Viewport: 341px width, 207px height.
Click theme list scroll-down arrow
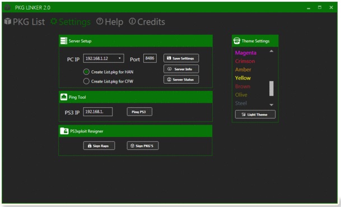click(272, 105)
